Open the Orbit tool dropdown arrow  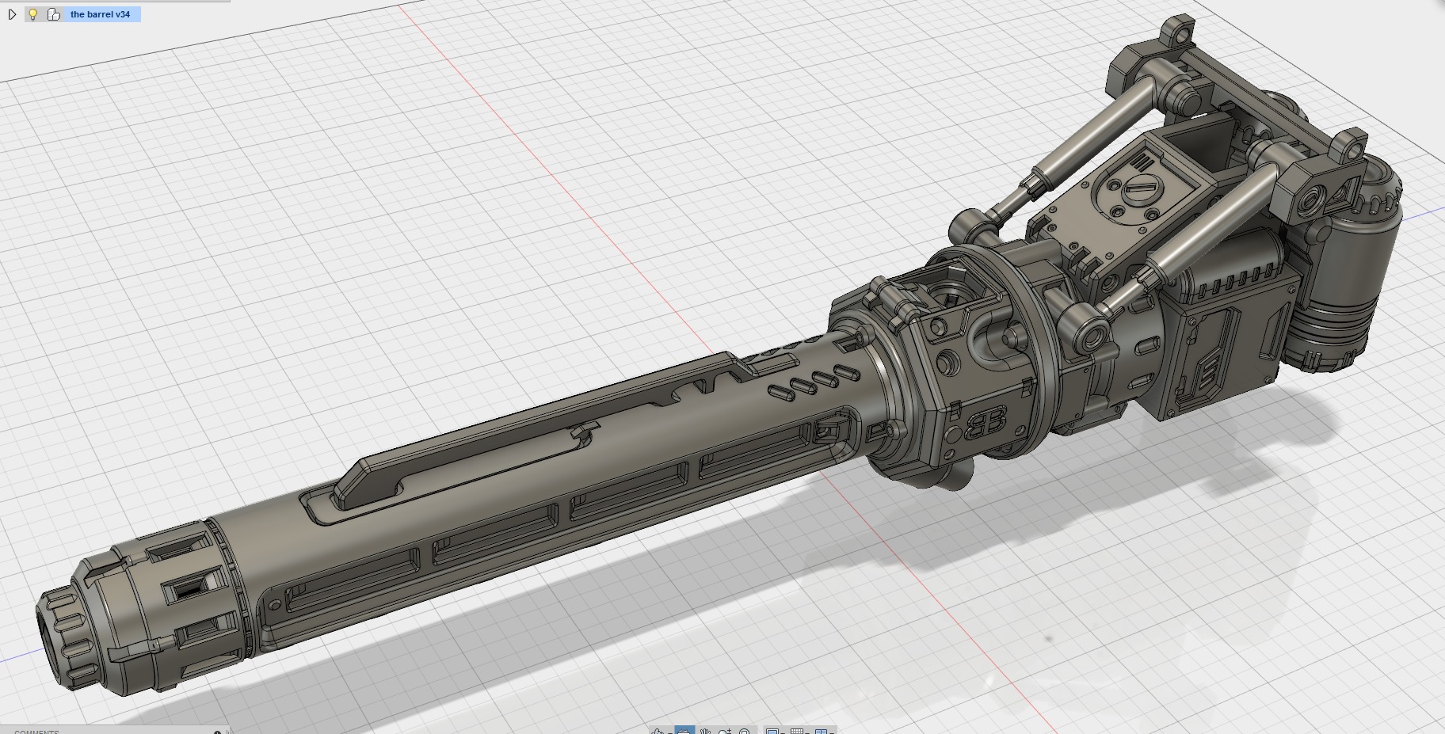(670, 732)
